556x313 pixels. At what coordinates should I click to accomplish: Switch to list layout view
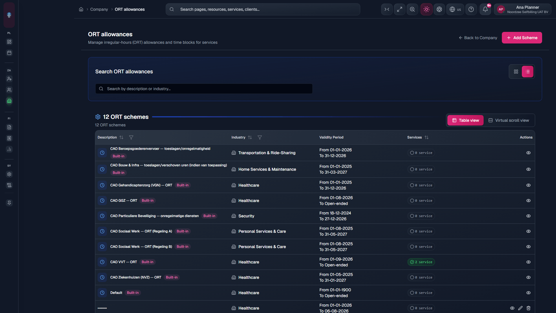[528, 72]
